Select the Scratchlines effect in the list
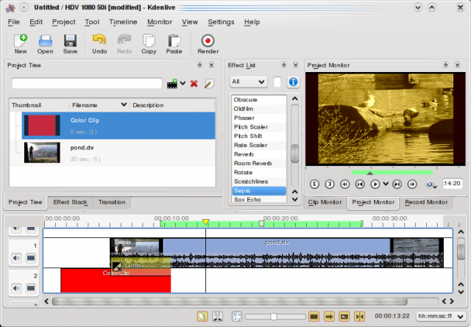This screenshot has height=327, width=471. [x=250, y=182]
